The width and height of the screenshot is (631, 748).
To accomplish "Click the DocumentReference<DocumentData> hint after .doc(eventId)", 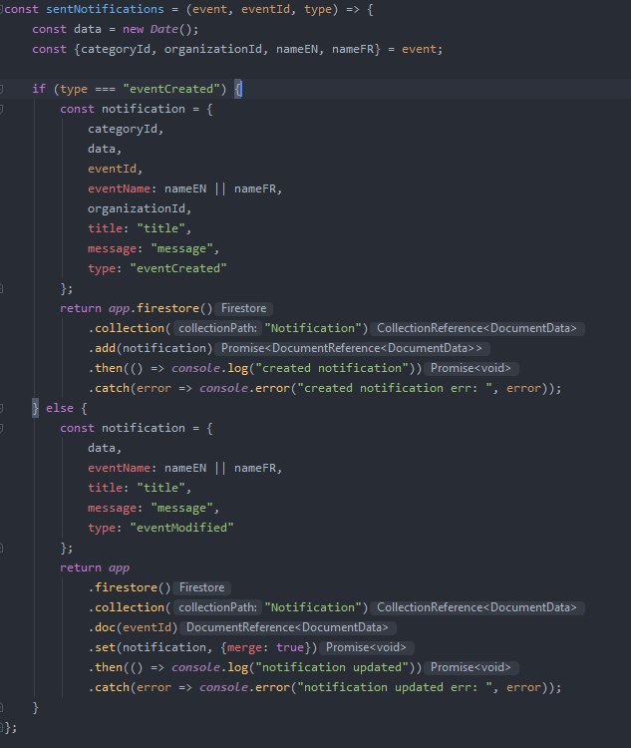I will (x=287, y=627).
